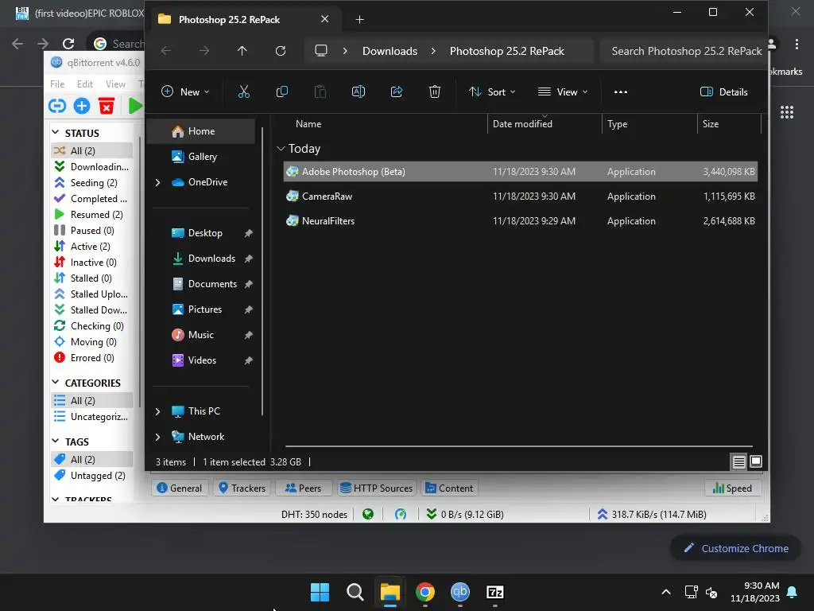Viewport: 814px width, 611px height.
Task: Open the Edit menu in qBittorrent
Action: (84, 84)
